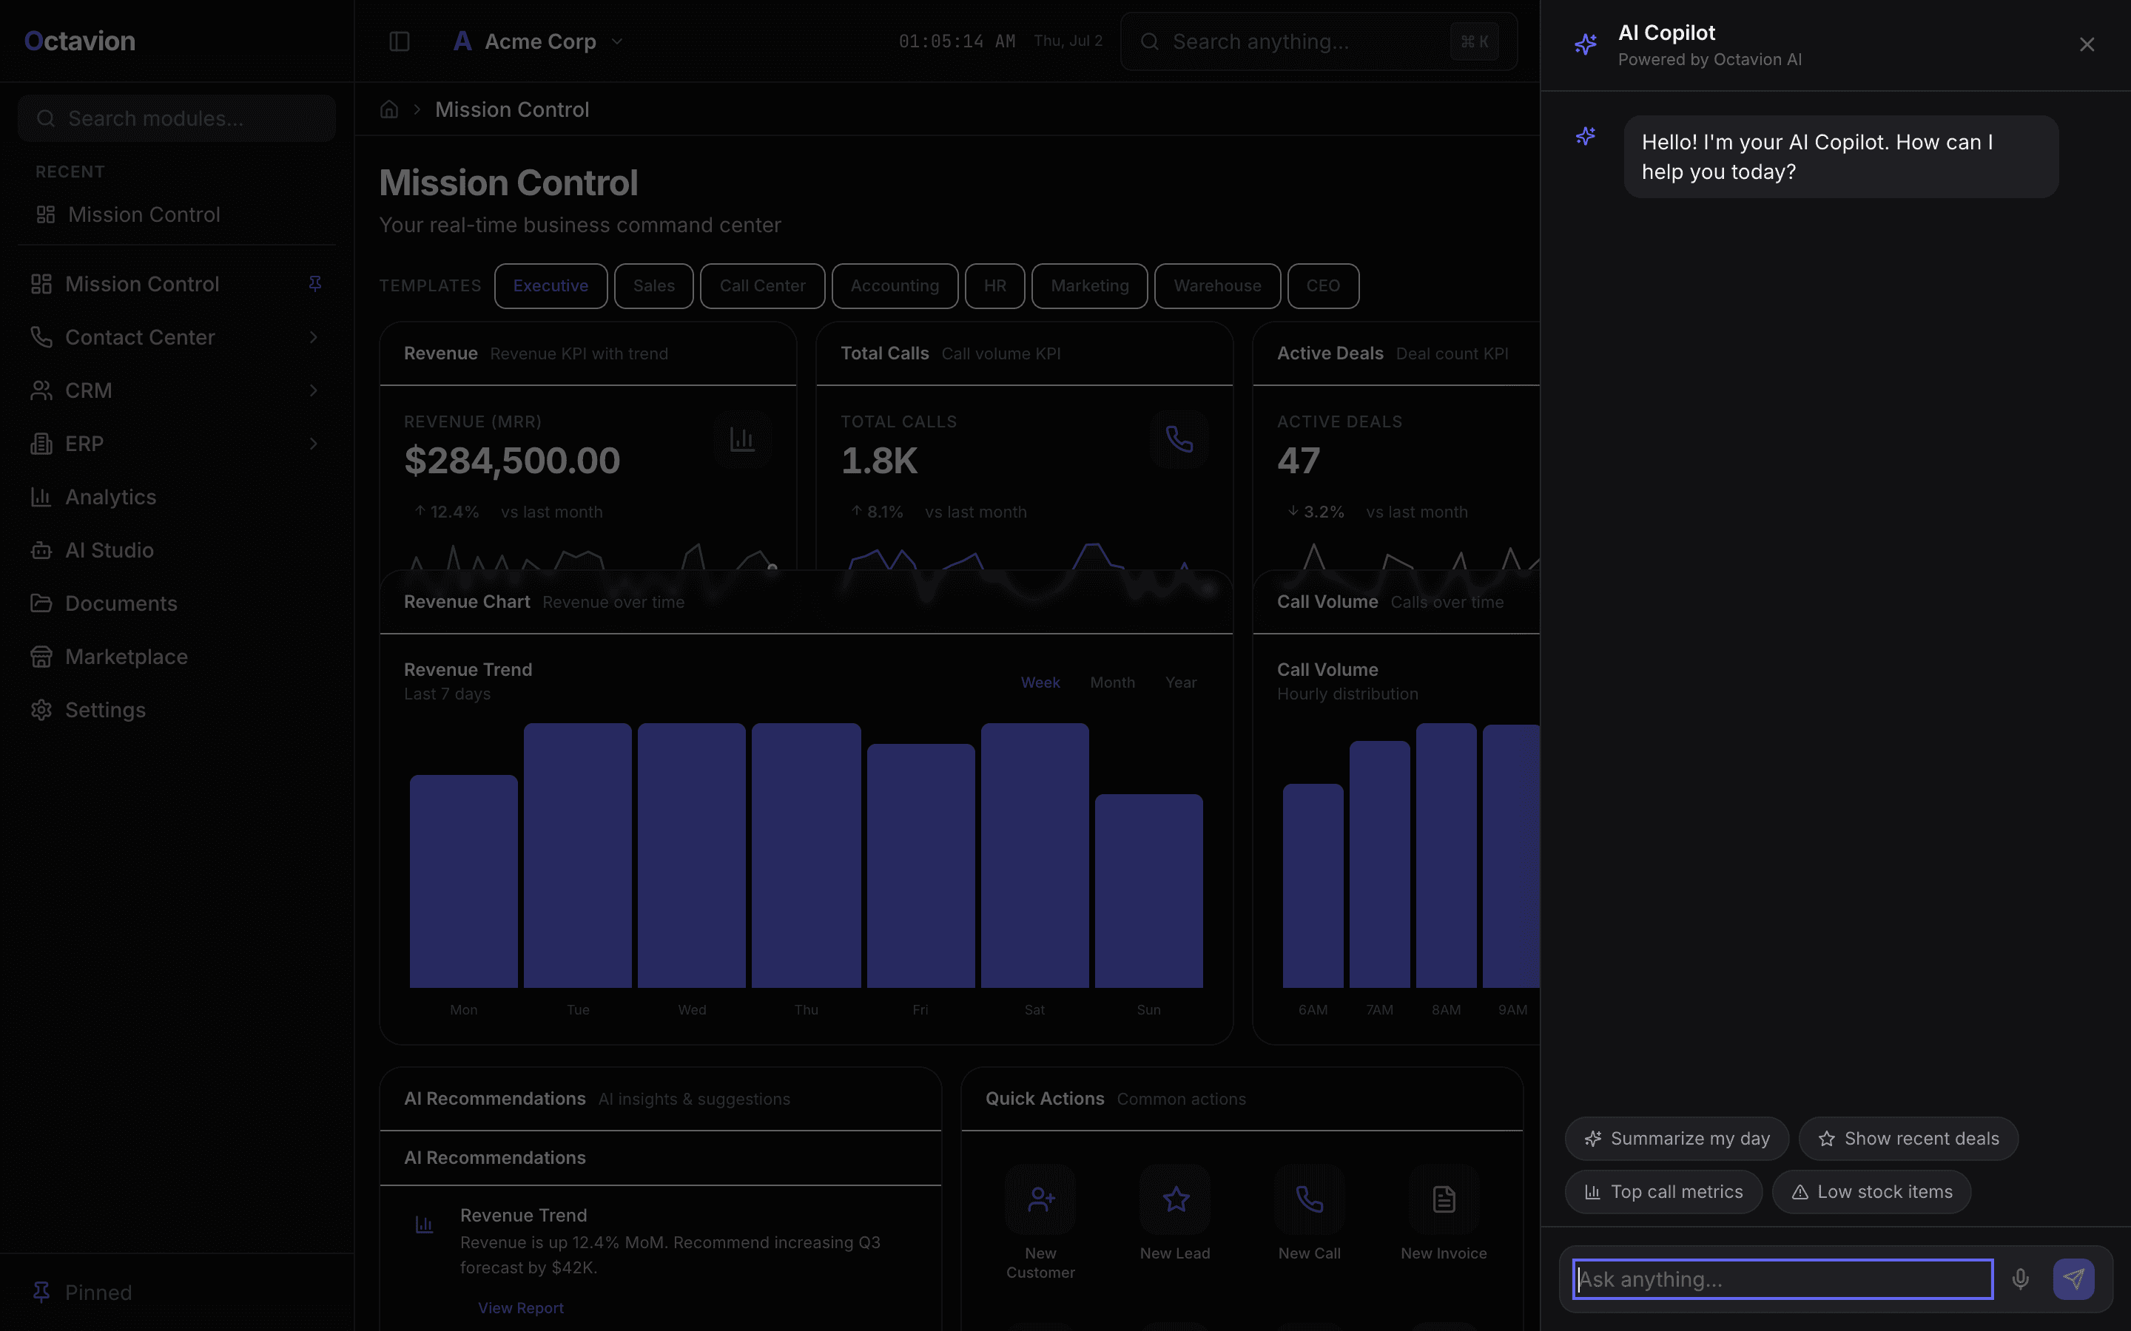Click the 1.8K total calls value
Image resolution: width=2131 pixels, height=1331 pixels.
pos(879,461)
